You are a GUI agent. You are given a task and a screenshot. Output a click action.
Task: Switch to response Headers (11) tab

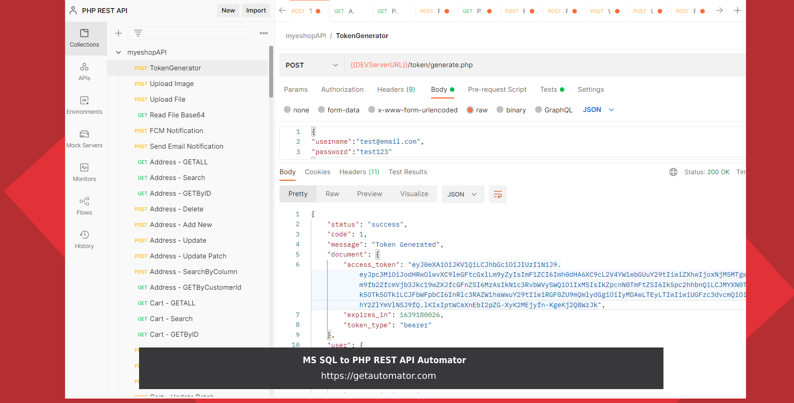(x=359, y=172)
